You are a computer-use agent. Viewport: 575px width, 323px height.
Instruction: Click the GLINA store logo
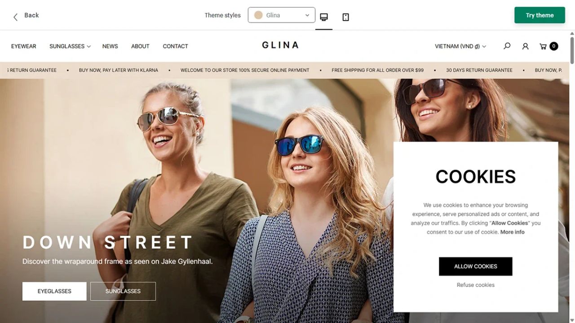pyautogui.click(x=280, y=45)
